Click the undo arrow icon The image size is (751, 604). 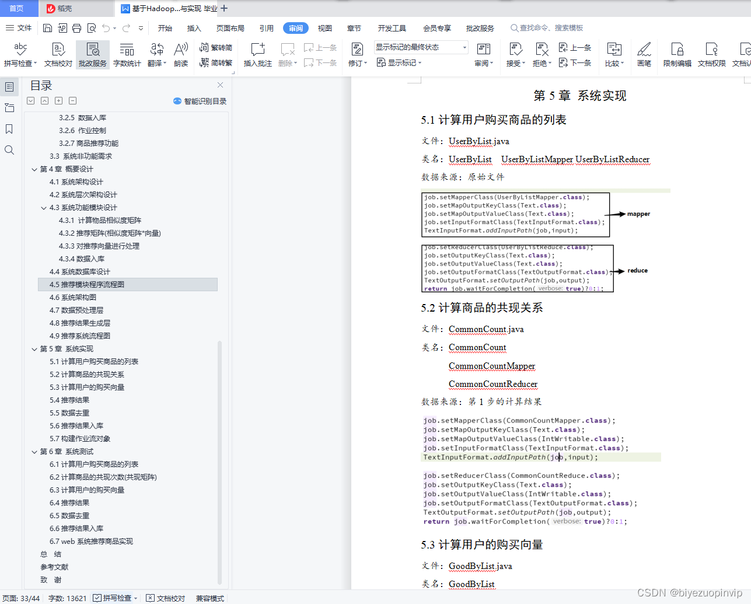tap(106, 28)
